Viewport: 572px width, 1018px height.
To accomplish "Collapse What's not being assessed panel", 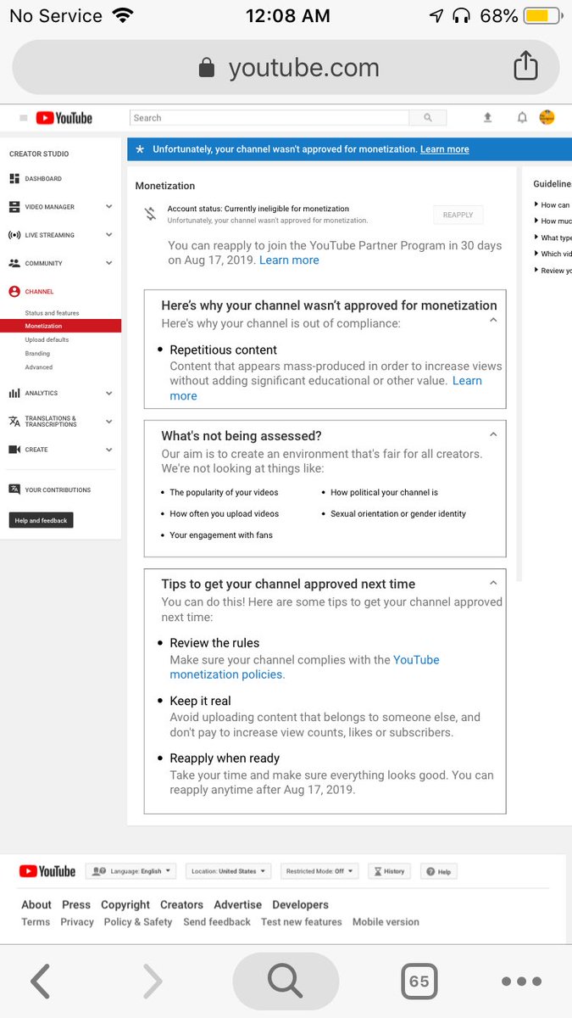I will tap(493, 433).
